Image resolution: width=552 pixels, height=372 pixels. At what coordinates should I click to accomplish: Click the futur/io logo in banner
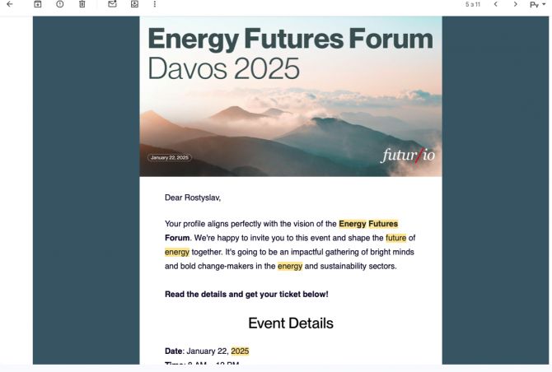408,155
